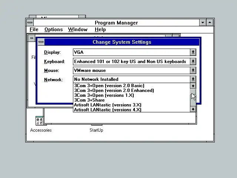The image size is (237, 178).
Task: Open the Help menu
Action: coord(100,30)
